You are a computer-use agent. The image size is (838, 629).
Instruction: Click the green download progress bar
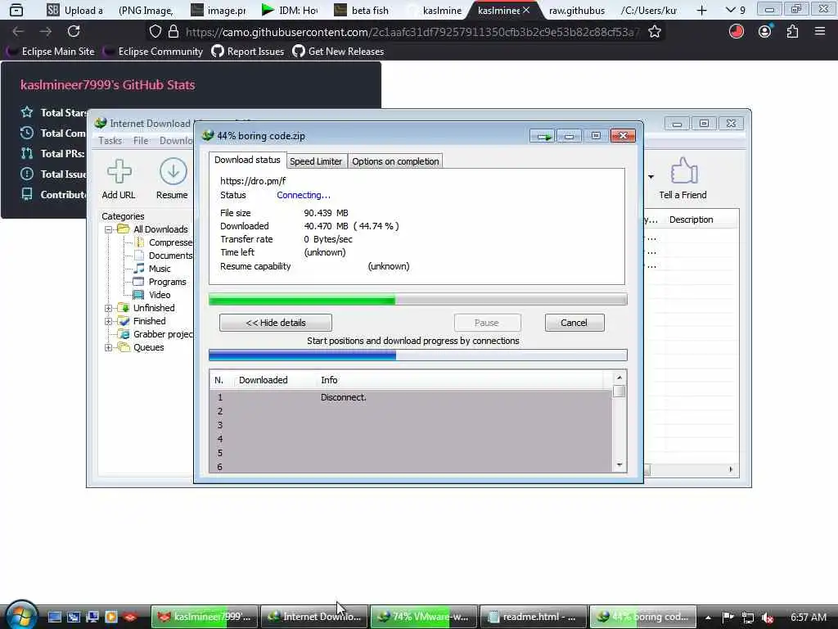click(x=418, y=300)
